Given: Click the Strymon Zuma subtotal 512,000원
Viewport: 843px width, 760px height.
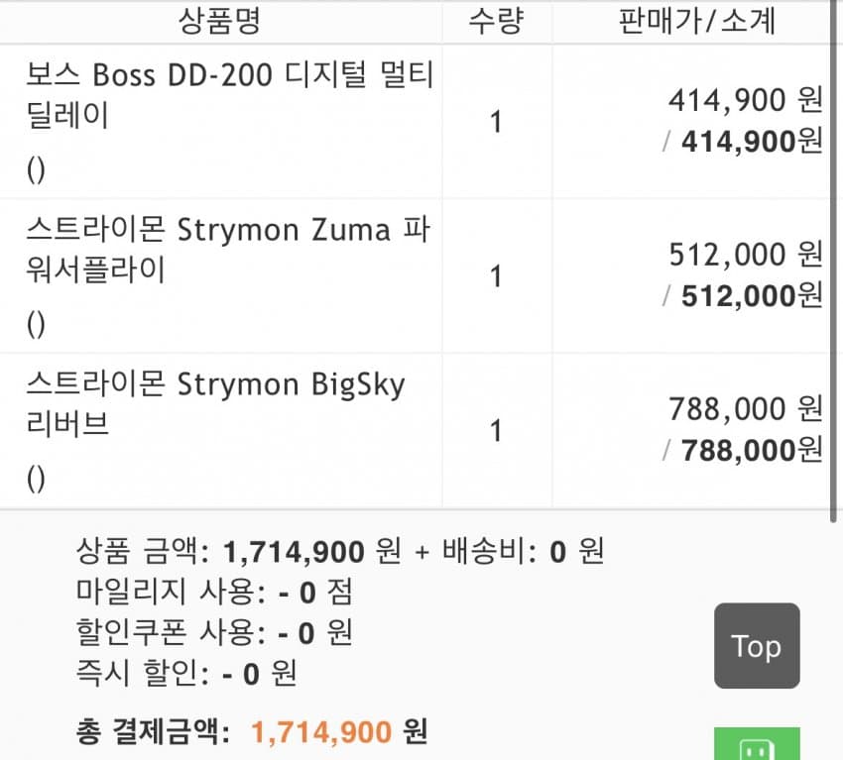Looking at the screenshot, I should [751, 296].
